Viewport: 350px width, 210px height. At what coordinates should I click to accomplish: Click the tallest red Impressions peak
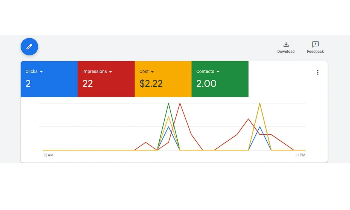click(180, 103)
